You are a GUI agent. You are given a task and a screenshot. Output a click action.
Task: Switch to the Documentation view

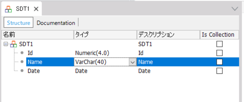coord(56,23)
